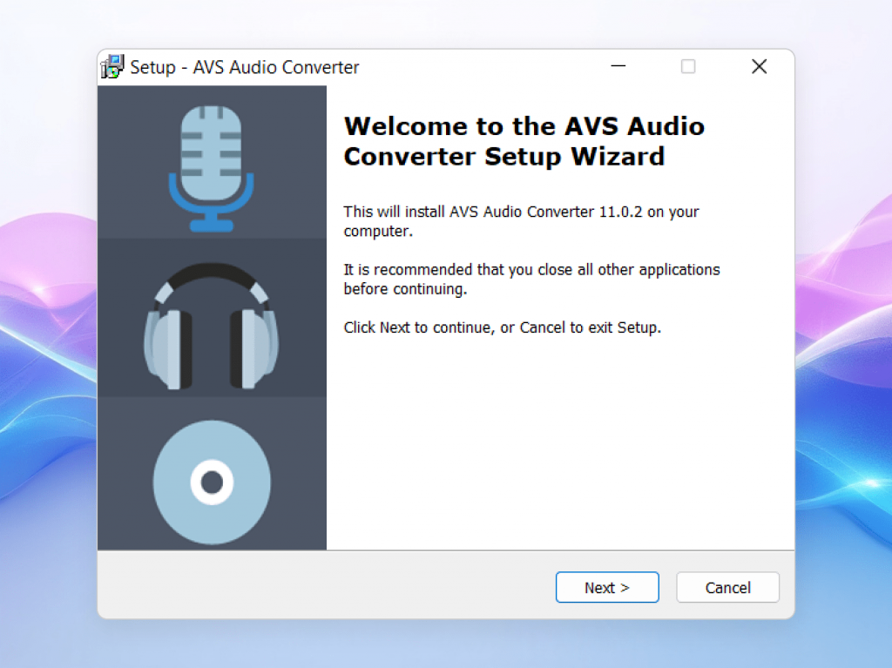Image resolution: width=892 pixels, height=668 pixels.
Task: Close the Setup window
Action: [x=759, y=66]
